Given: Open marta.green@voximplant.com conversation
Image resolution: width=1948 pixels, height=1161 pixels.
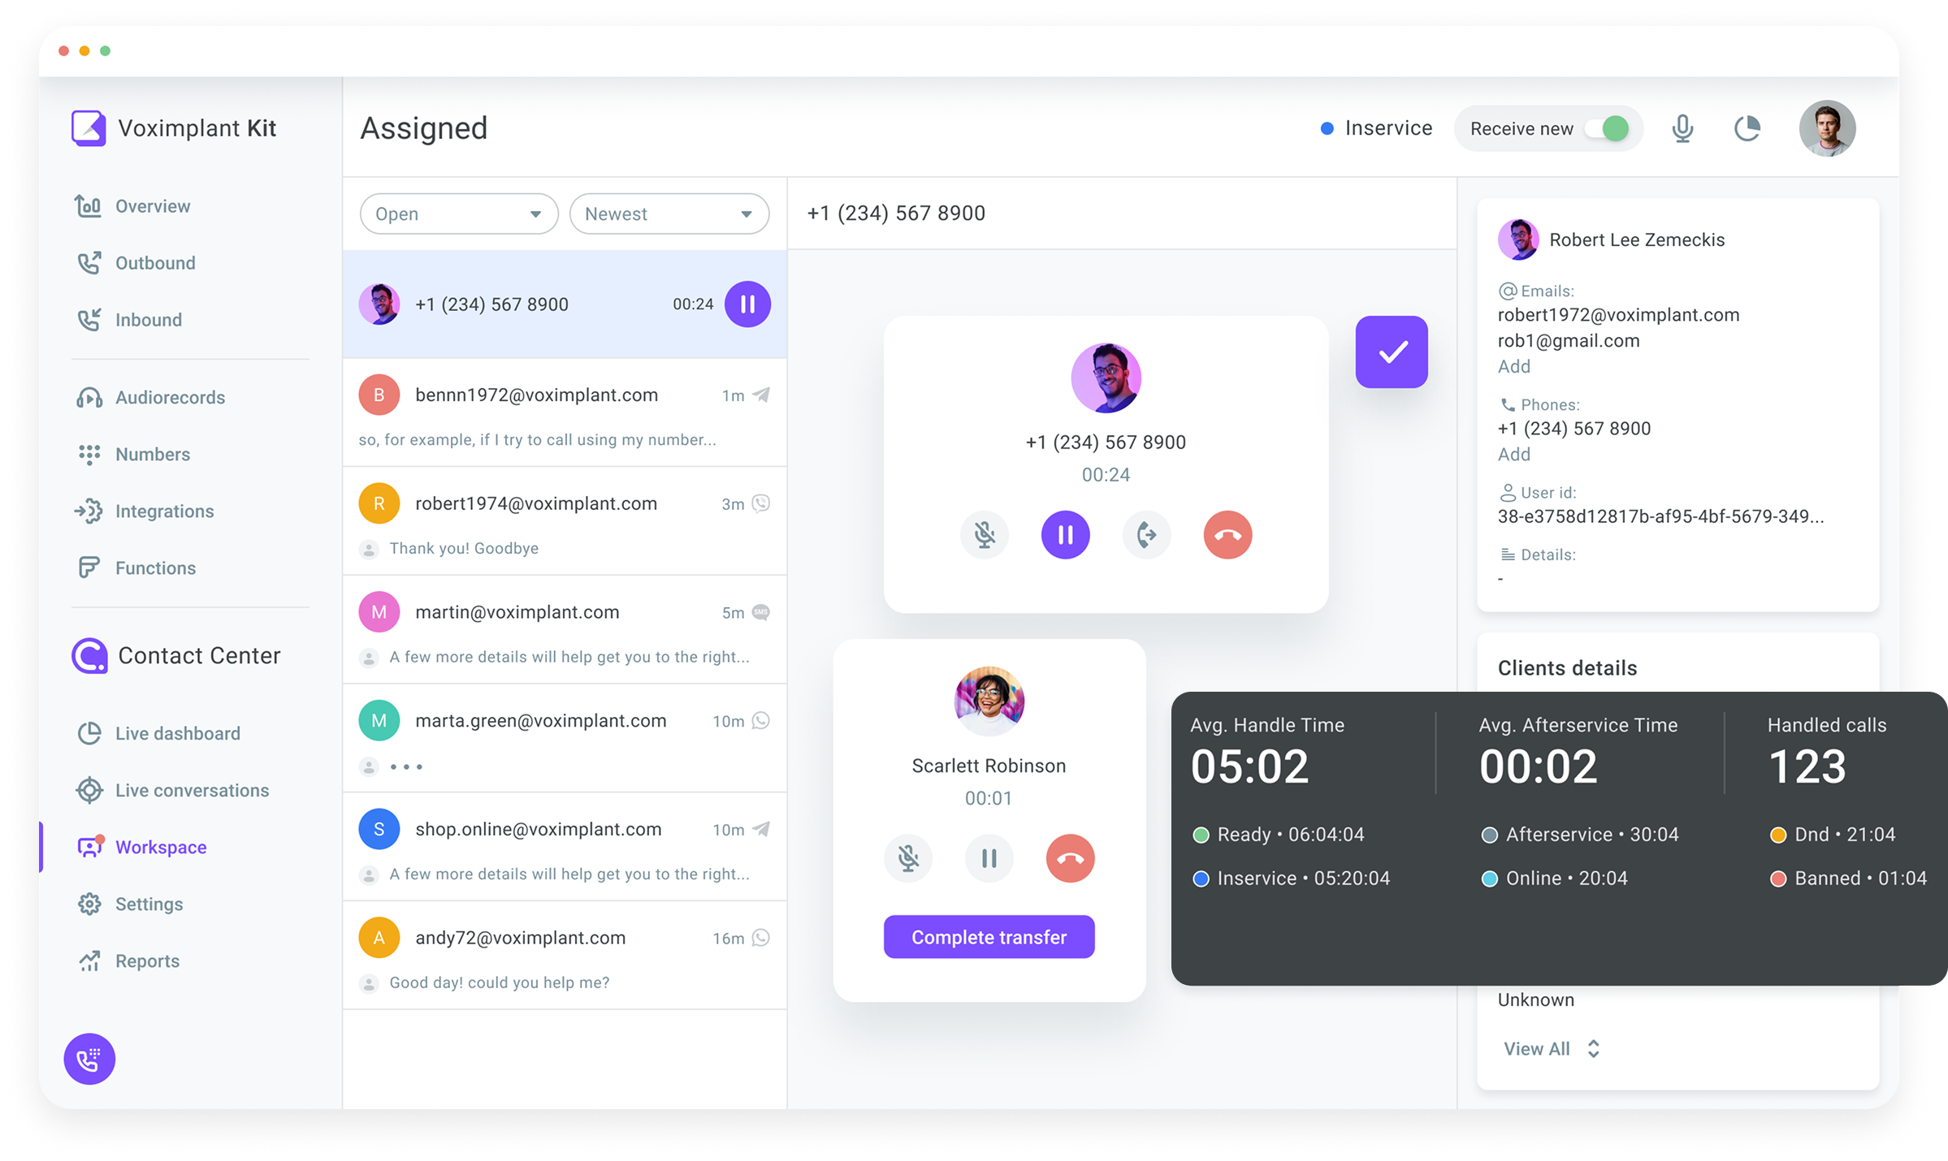Looking at the screenshot, I should 565,740.
